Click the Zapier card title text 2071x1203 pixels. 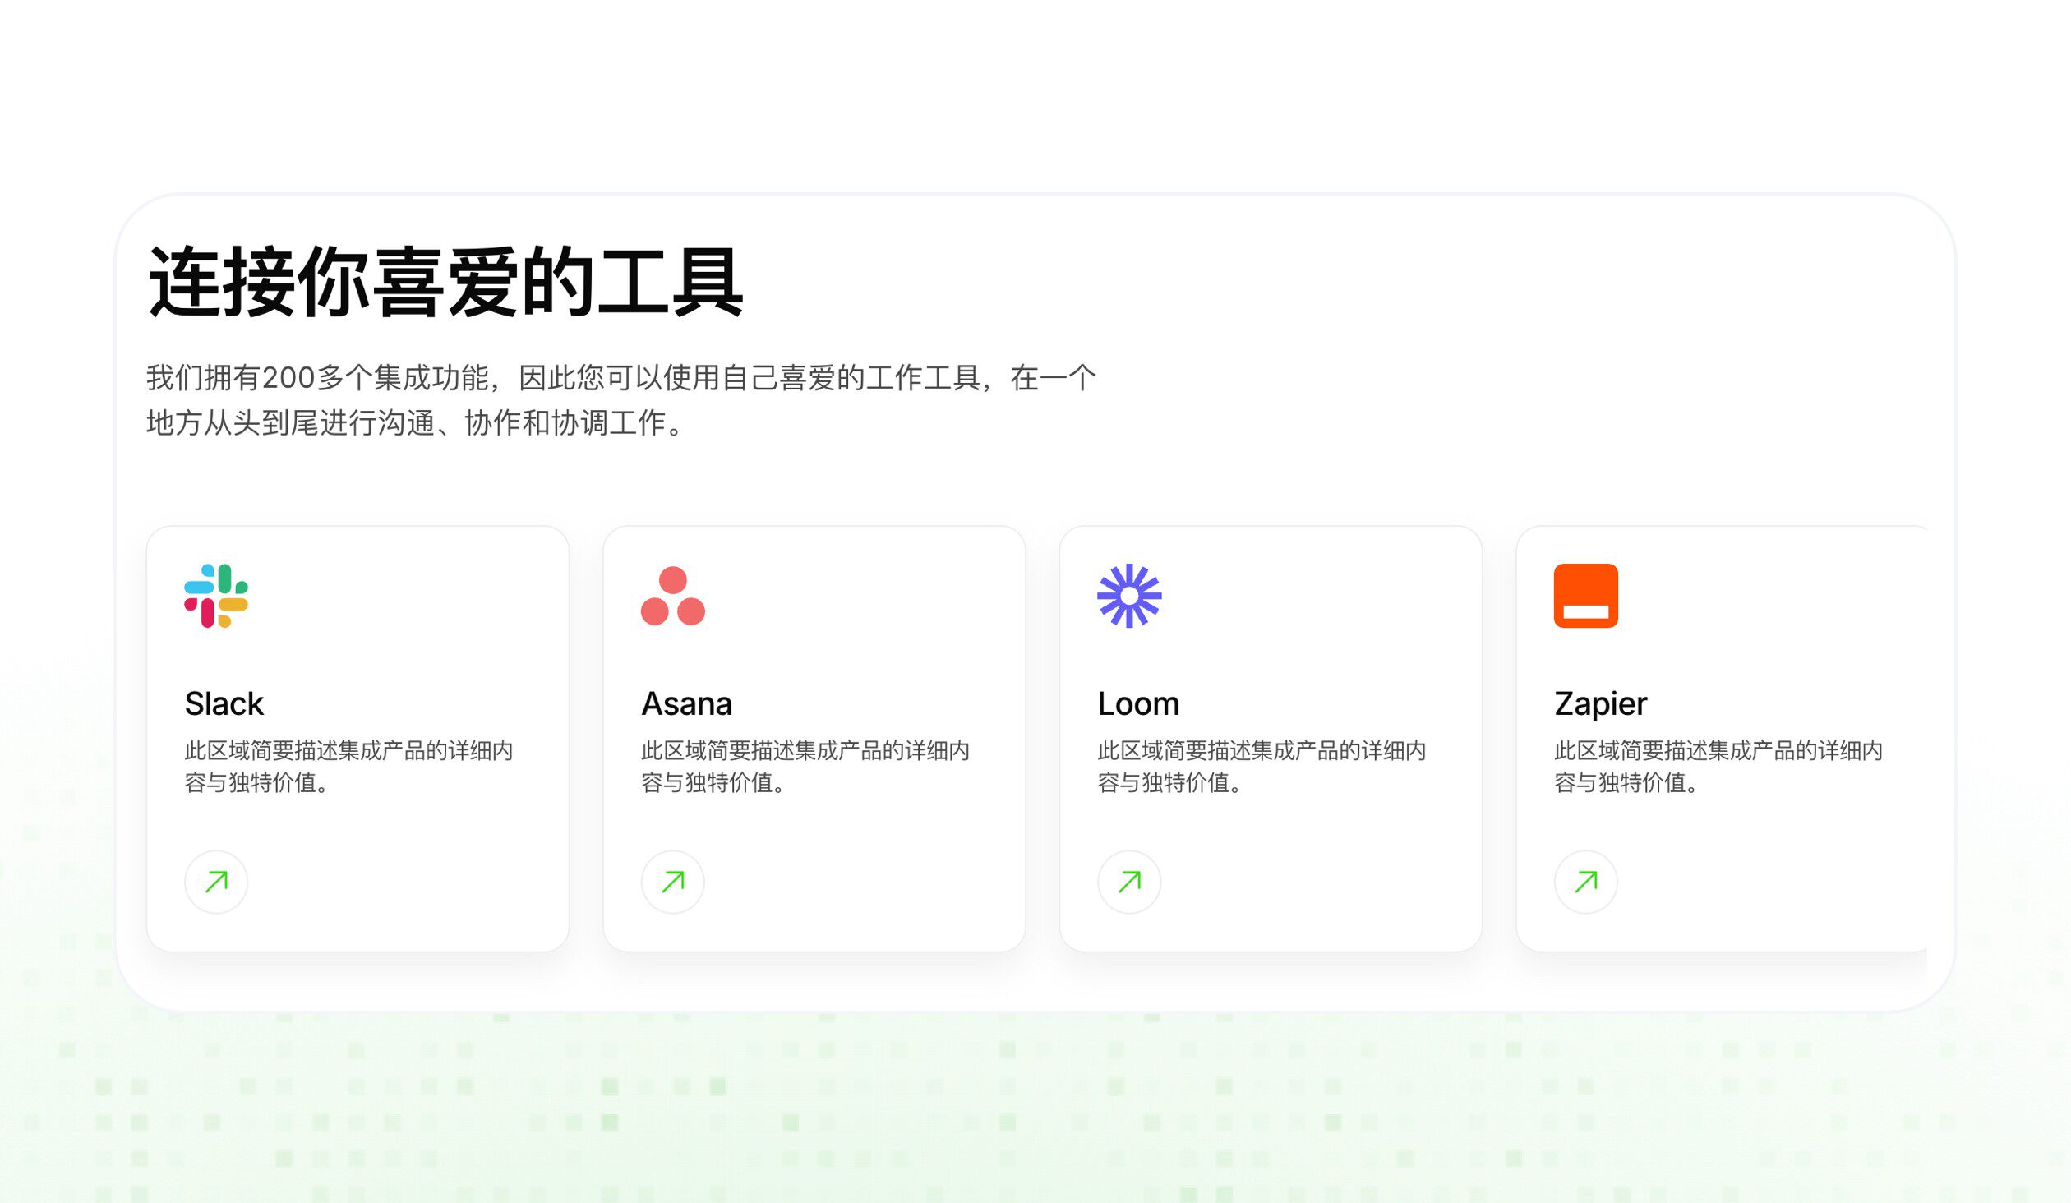1599,703
